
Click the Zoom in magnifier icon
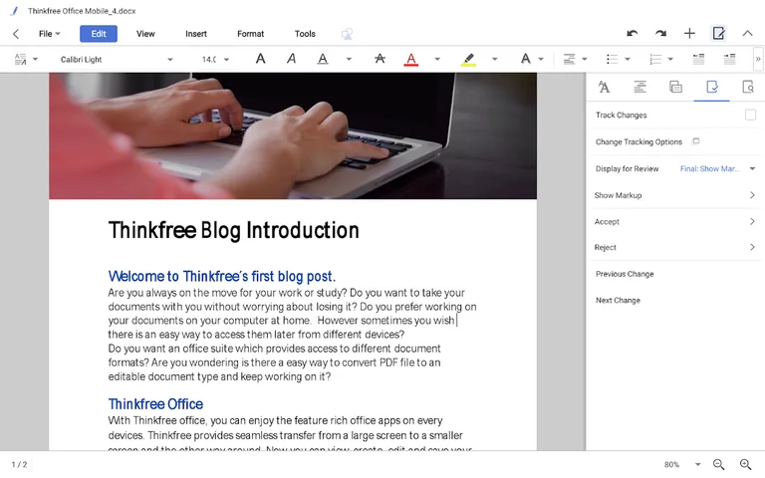[x=745, y=465]
